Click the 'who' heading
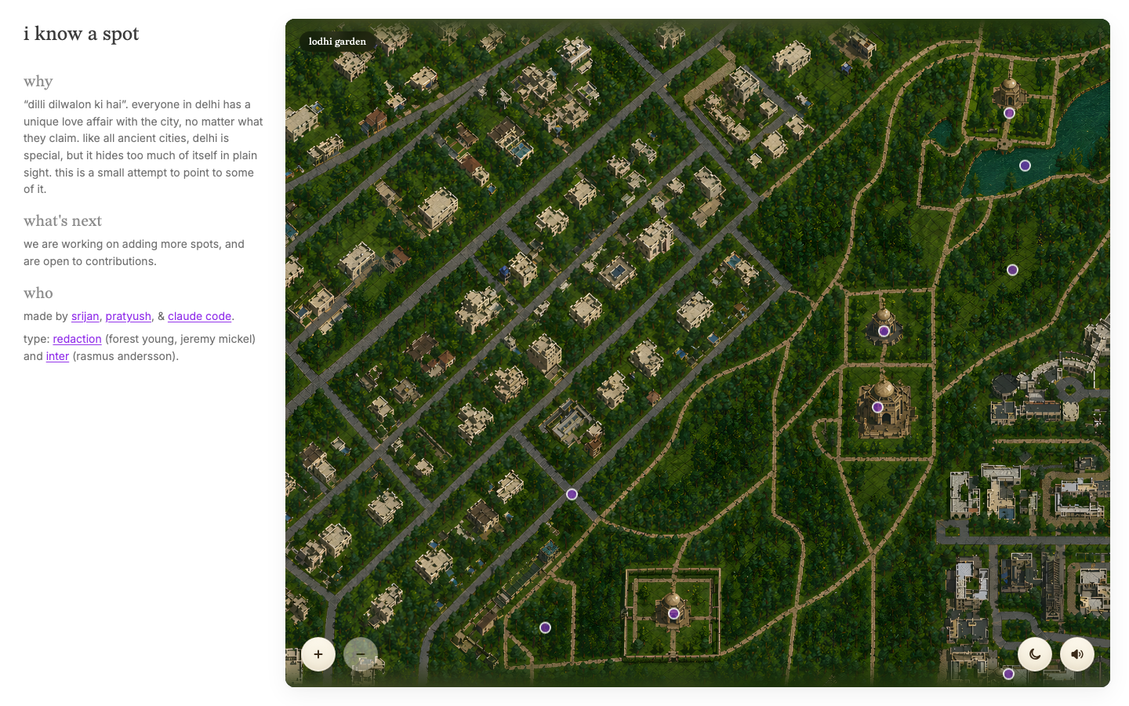1129x706 pixels. click(38, 293)
